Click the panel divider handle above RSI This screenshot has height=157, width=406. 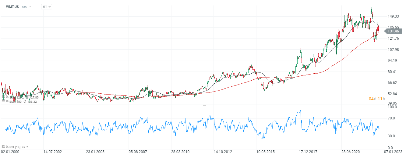[x=205, y=105]
